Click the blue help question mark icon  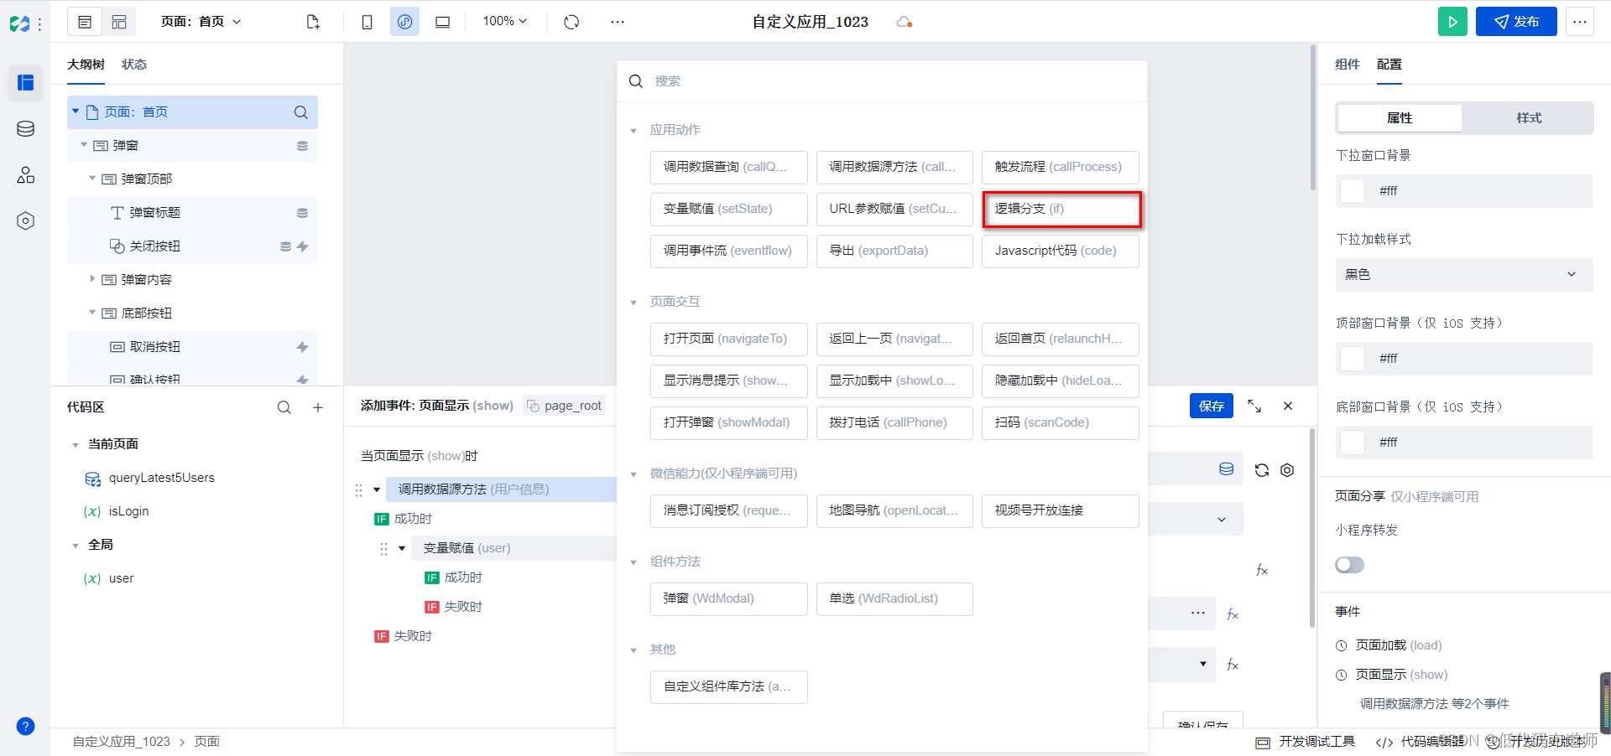(26, 726)
